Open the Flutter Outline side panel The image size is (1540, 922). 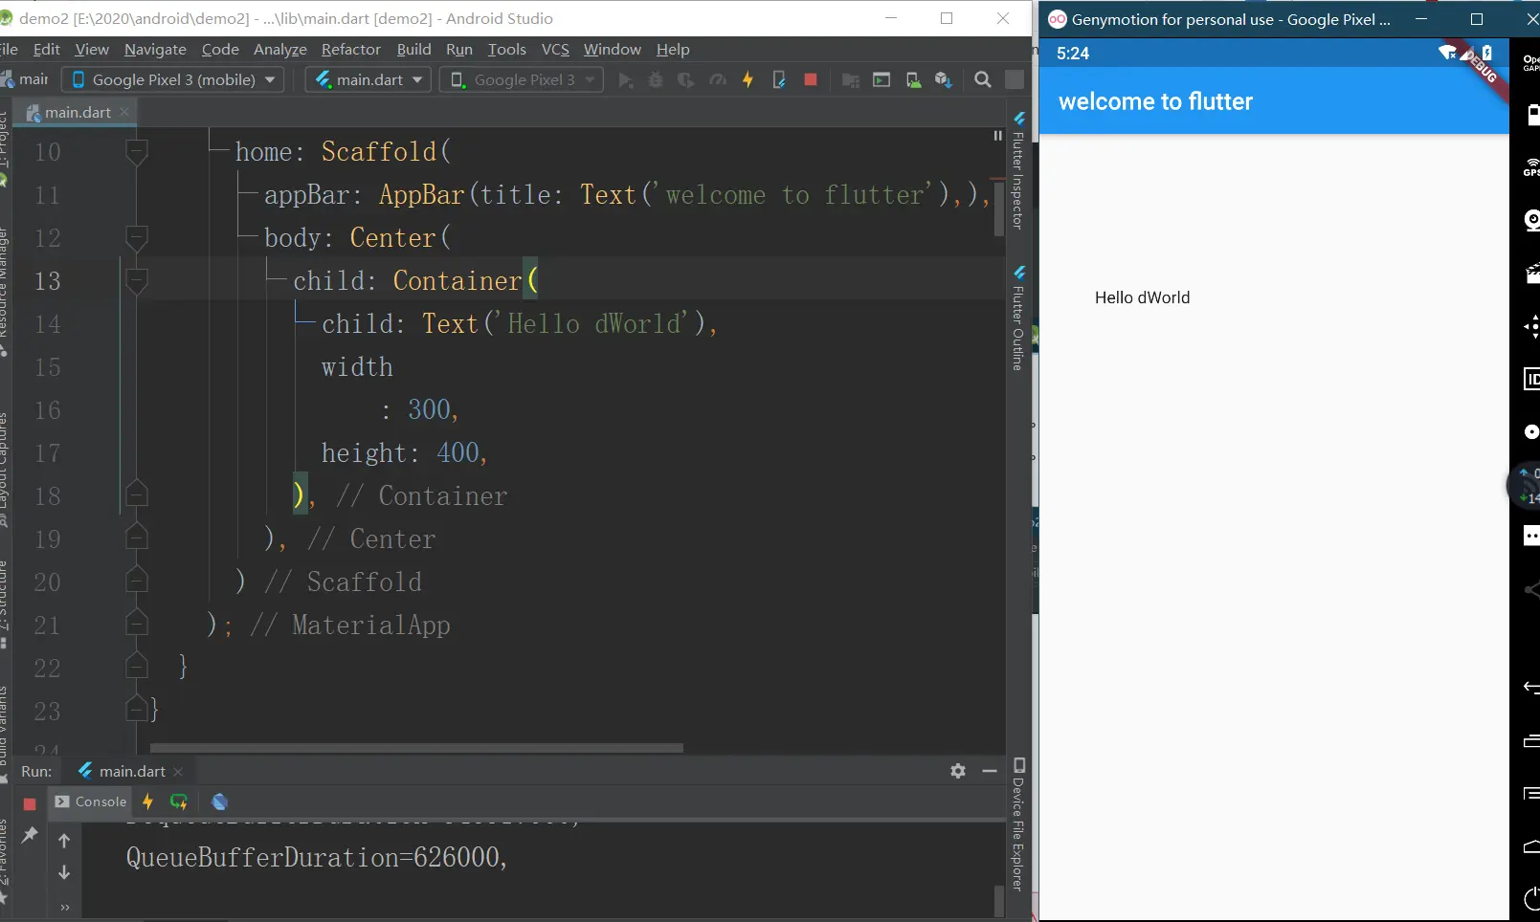coord(1018,320)
